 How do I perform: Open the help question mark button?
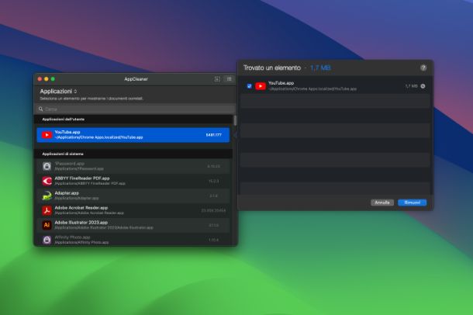pyautogui.click(x=423, y=67)
